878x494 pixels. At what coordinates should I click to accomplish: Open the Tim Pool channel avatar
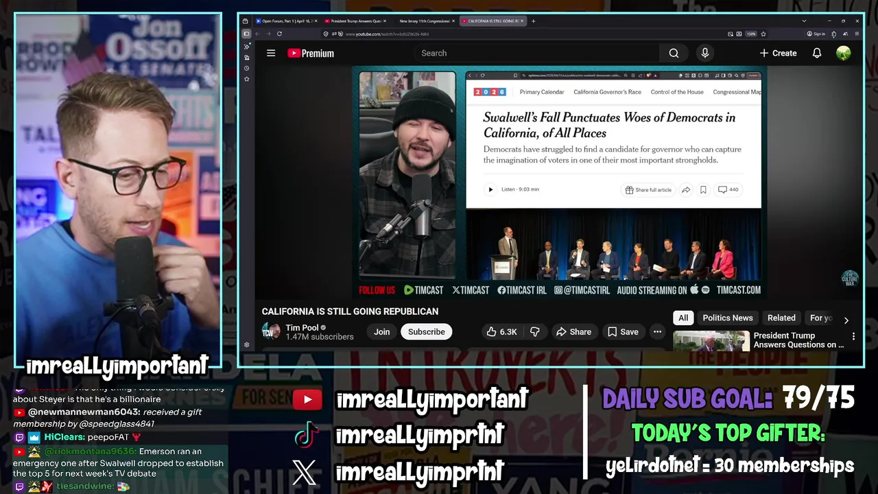point(271,331)
